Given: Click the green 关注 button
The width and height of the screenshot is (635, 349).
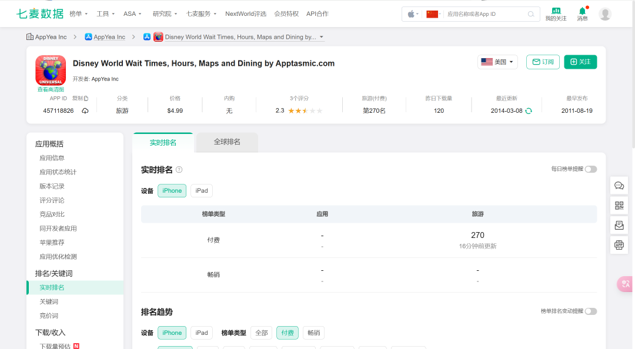Looking at the screenshot, I should click(x=580, y=62).
